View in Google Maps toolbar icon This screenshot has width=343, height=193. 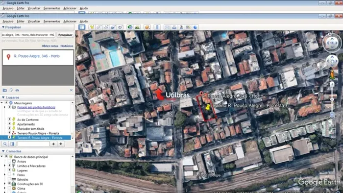click(188, 27)
